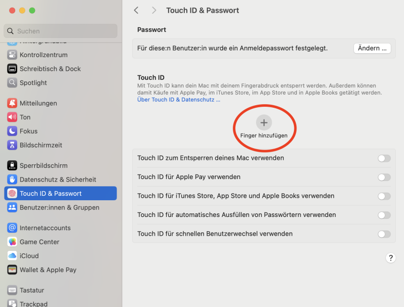The height and width of the screenshot is (307, 404).
Task: Open Benutzer:innen & Gruppen sidebar item
Action: tap(59, 207)
